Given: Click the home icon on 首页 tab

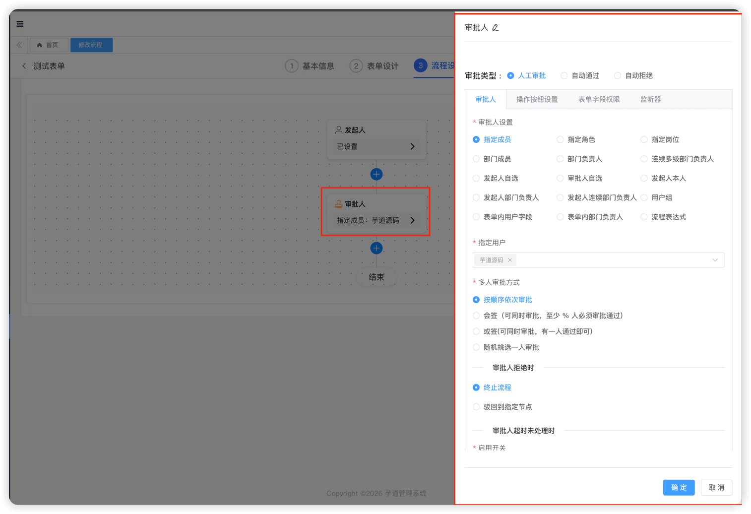Looking at the screenshot, I should (39, 45).
